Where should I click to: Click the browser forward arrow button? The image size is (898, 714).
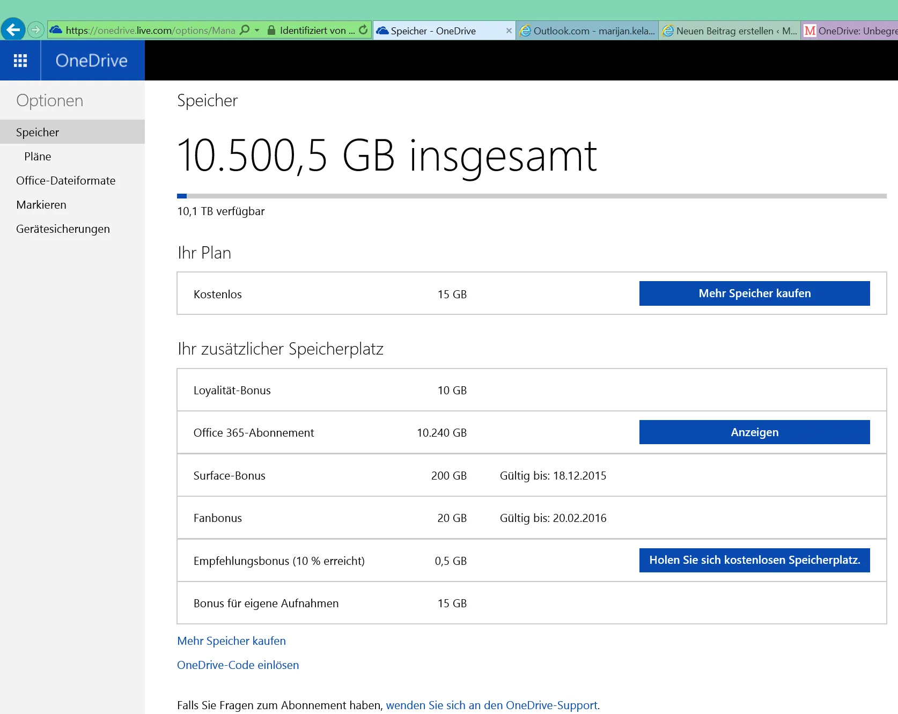(x=36, y=30)
